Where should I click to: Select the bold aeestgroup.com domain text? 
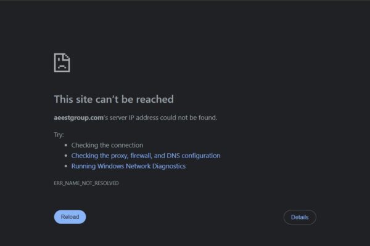pyautogui.click(x=76, y=117)
